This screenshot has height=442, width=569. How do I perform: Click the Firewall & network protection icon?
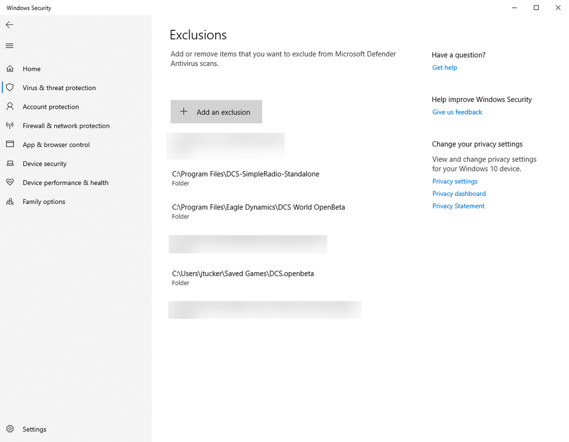click(x=10, y=126)
